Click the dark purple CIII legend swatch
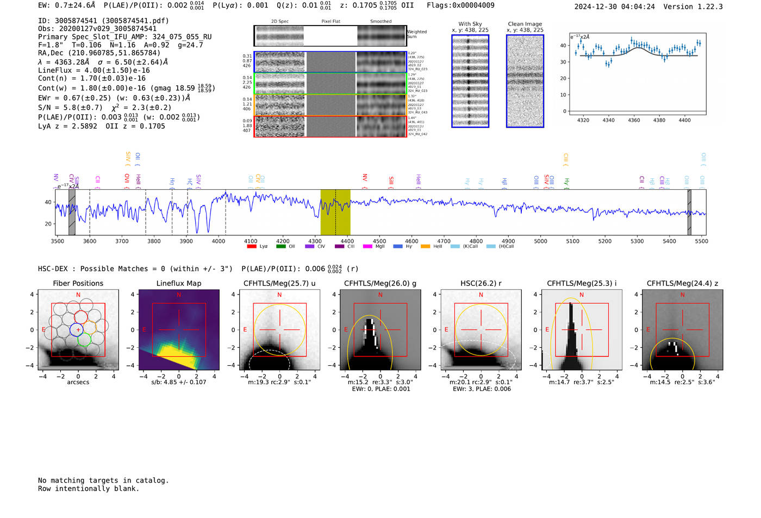Image resolution: width=761 pixels, height=518 pixels. (340, 246)
